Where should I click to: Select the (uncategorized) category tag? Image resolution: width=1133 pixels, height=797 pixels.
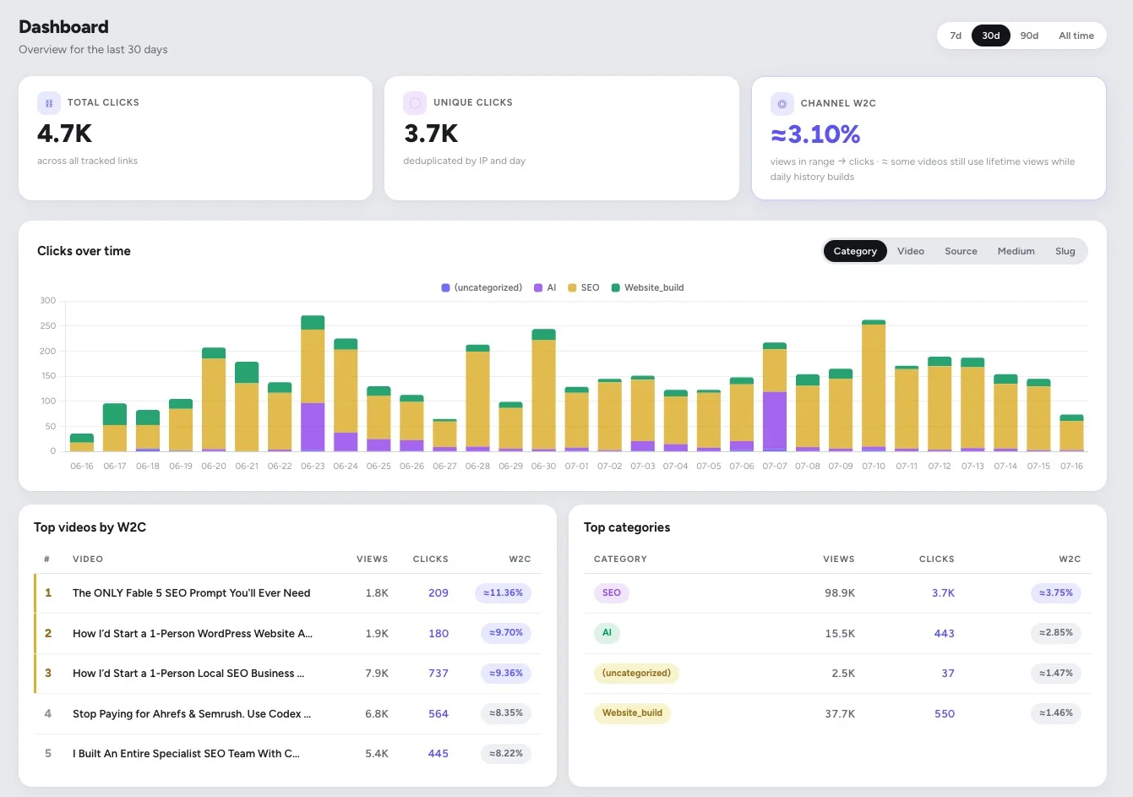tap(636, 674)
